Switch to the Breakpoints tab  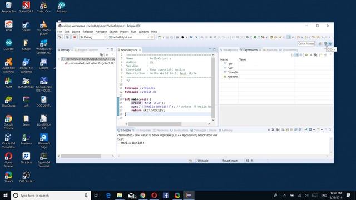coord(229,50)
